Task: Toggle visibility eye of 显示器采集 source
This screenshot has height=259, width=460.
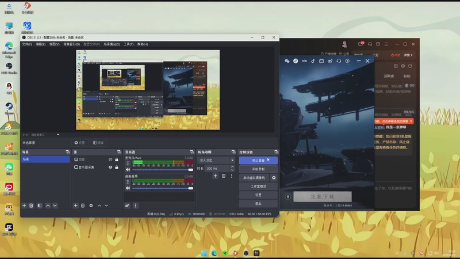Action: [x=110, y=167]
